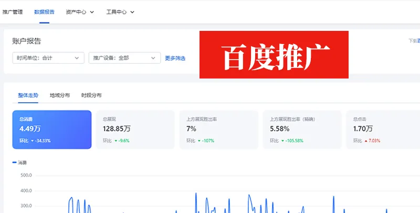Switch to the 数据报告 tab
Image resolution: width=420 pixels, height=213 pixels.
point(44,12)
